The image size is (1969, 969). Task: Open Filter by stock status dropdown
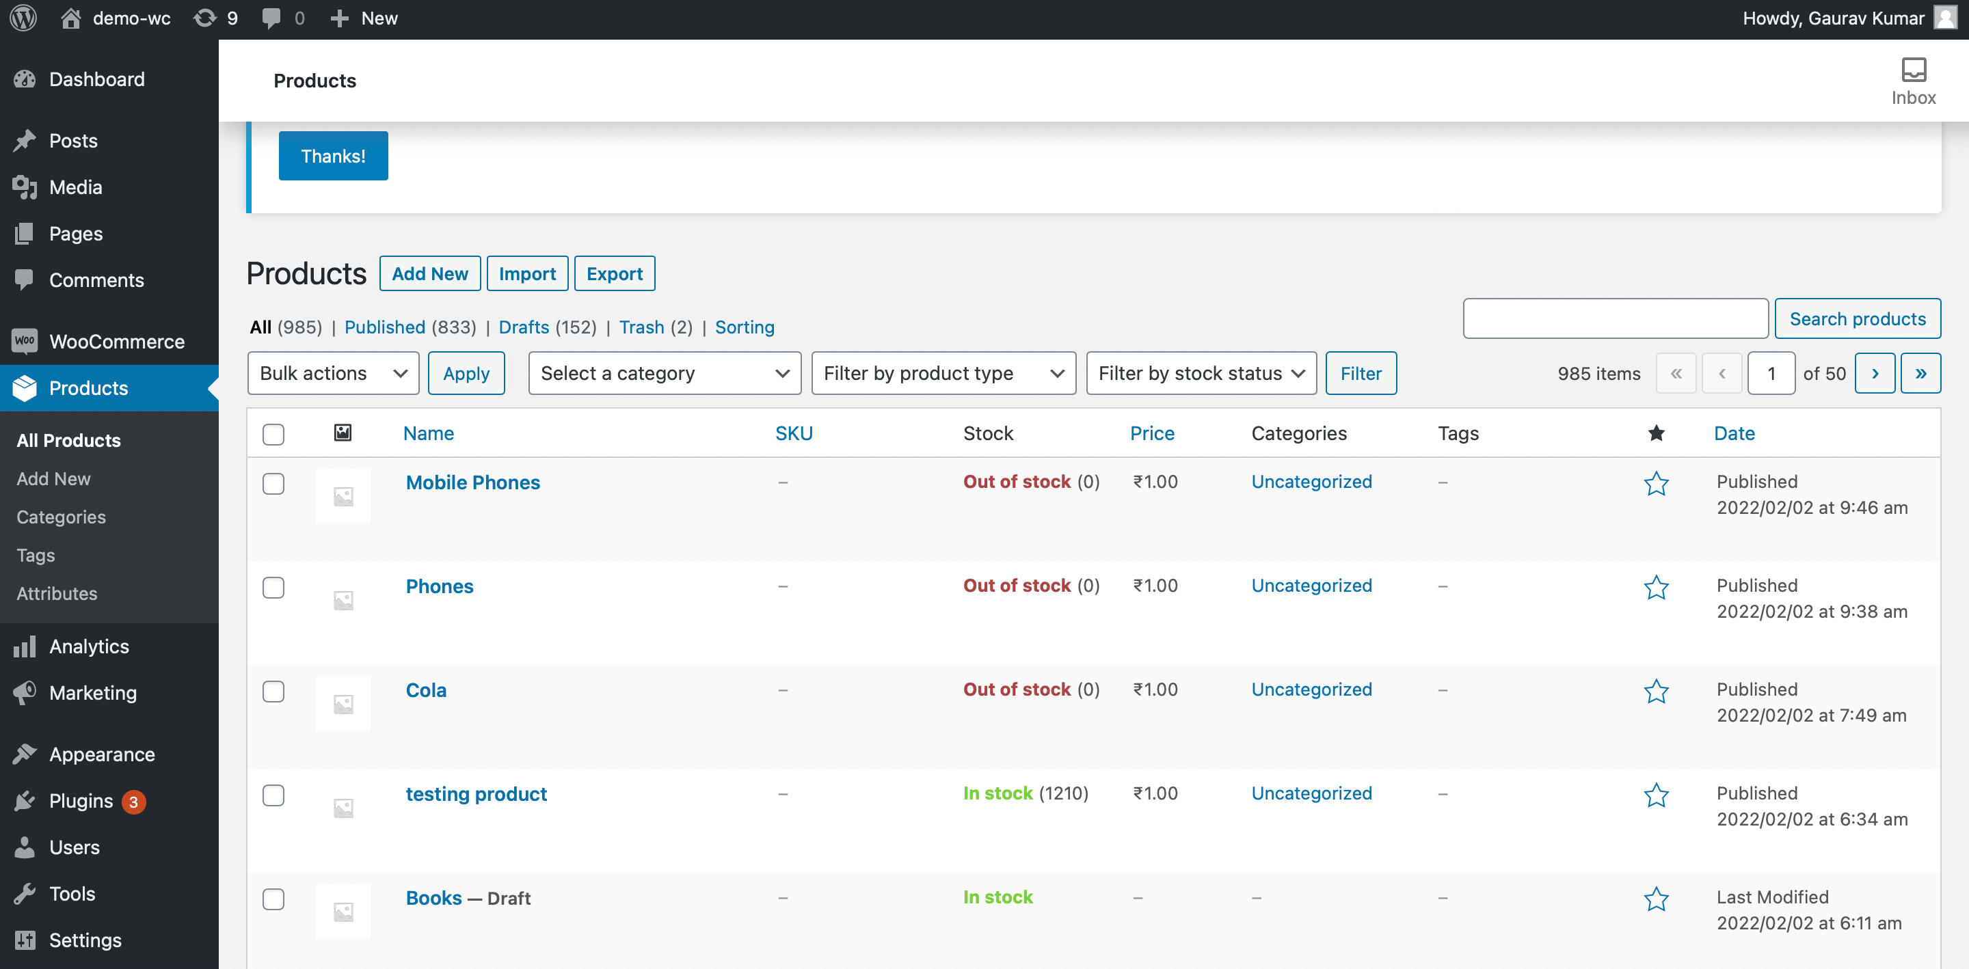tap(1200, 373)
